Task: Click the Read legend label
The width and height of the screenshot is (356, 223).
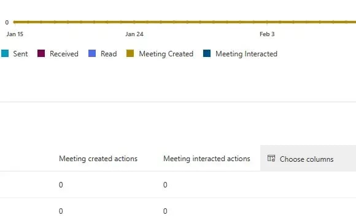Action: tap(109, 54)
